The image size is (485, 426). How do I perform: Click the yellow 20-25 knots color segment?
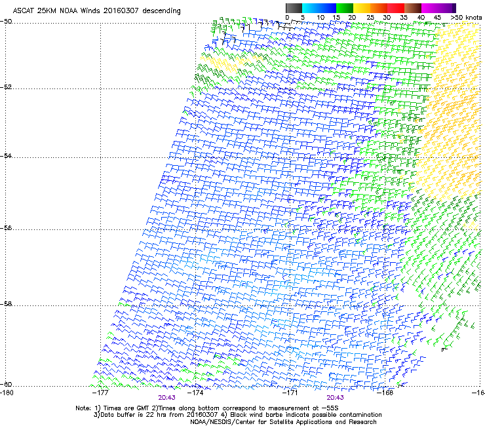click(362, 8)
